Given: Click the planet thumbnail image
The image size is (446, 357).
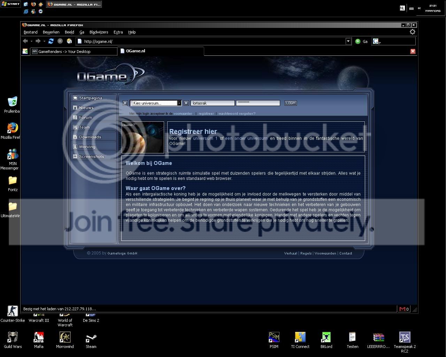Looking at the screenshot, I should point(143,137).
